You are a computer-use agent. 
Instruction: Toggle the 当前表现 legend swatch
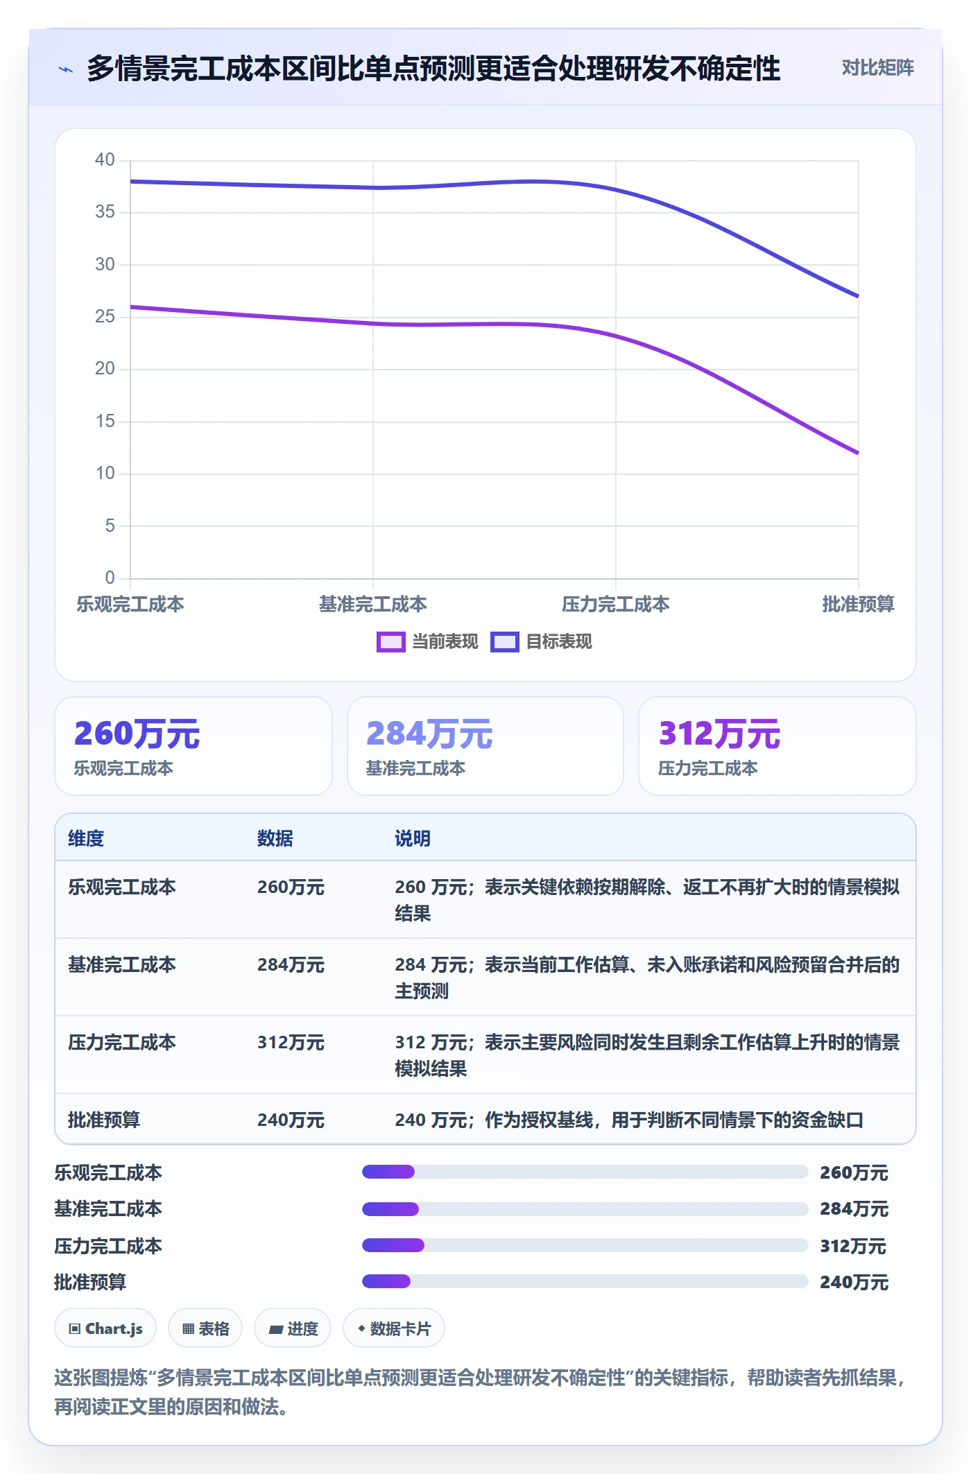click(x=390, y=642)
